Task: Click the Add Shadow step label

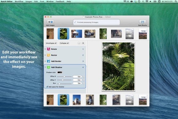Action: (56, 67)
